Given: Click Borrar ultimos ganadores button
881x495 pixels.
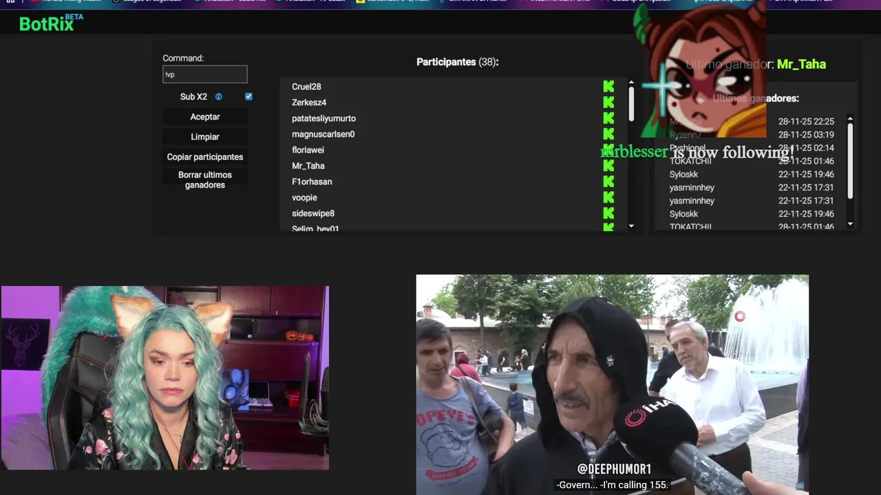Looking at the screenshot, I should (x=205, y=179).
